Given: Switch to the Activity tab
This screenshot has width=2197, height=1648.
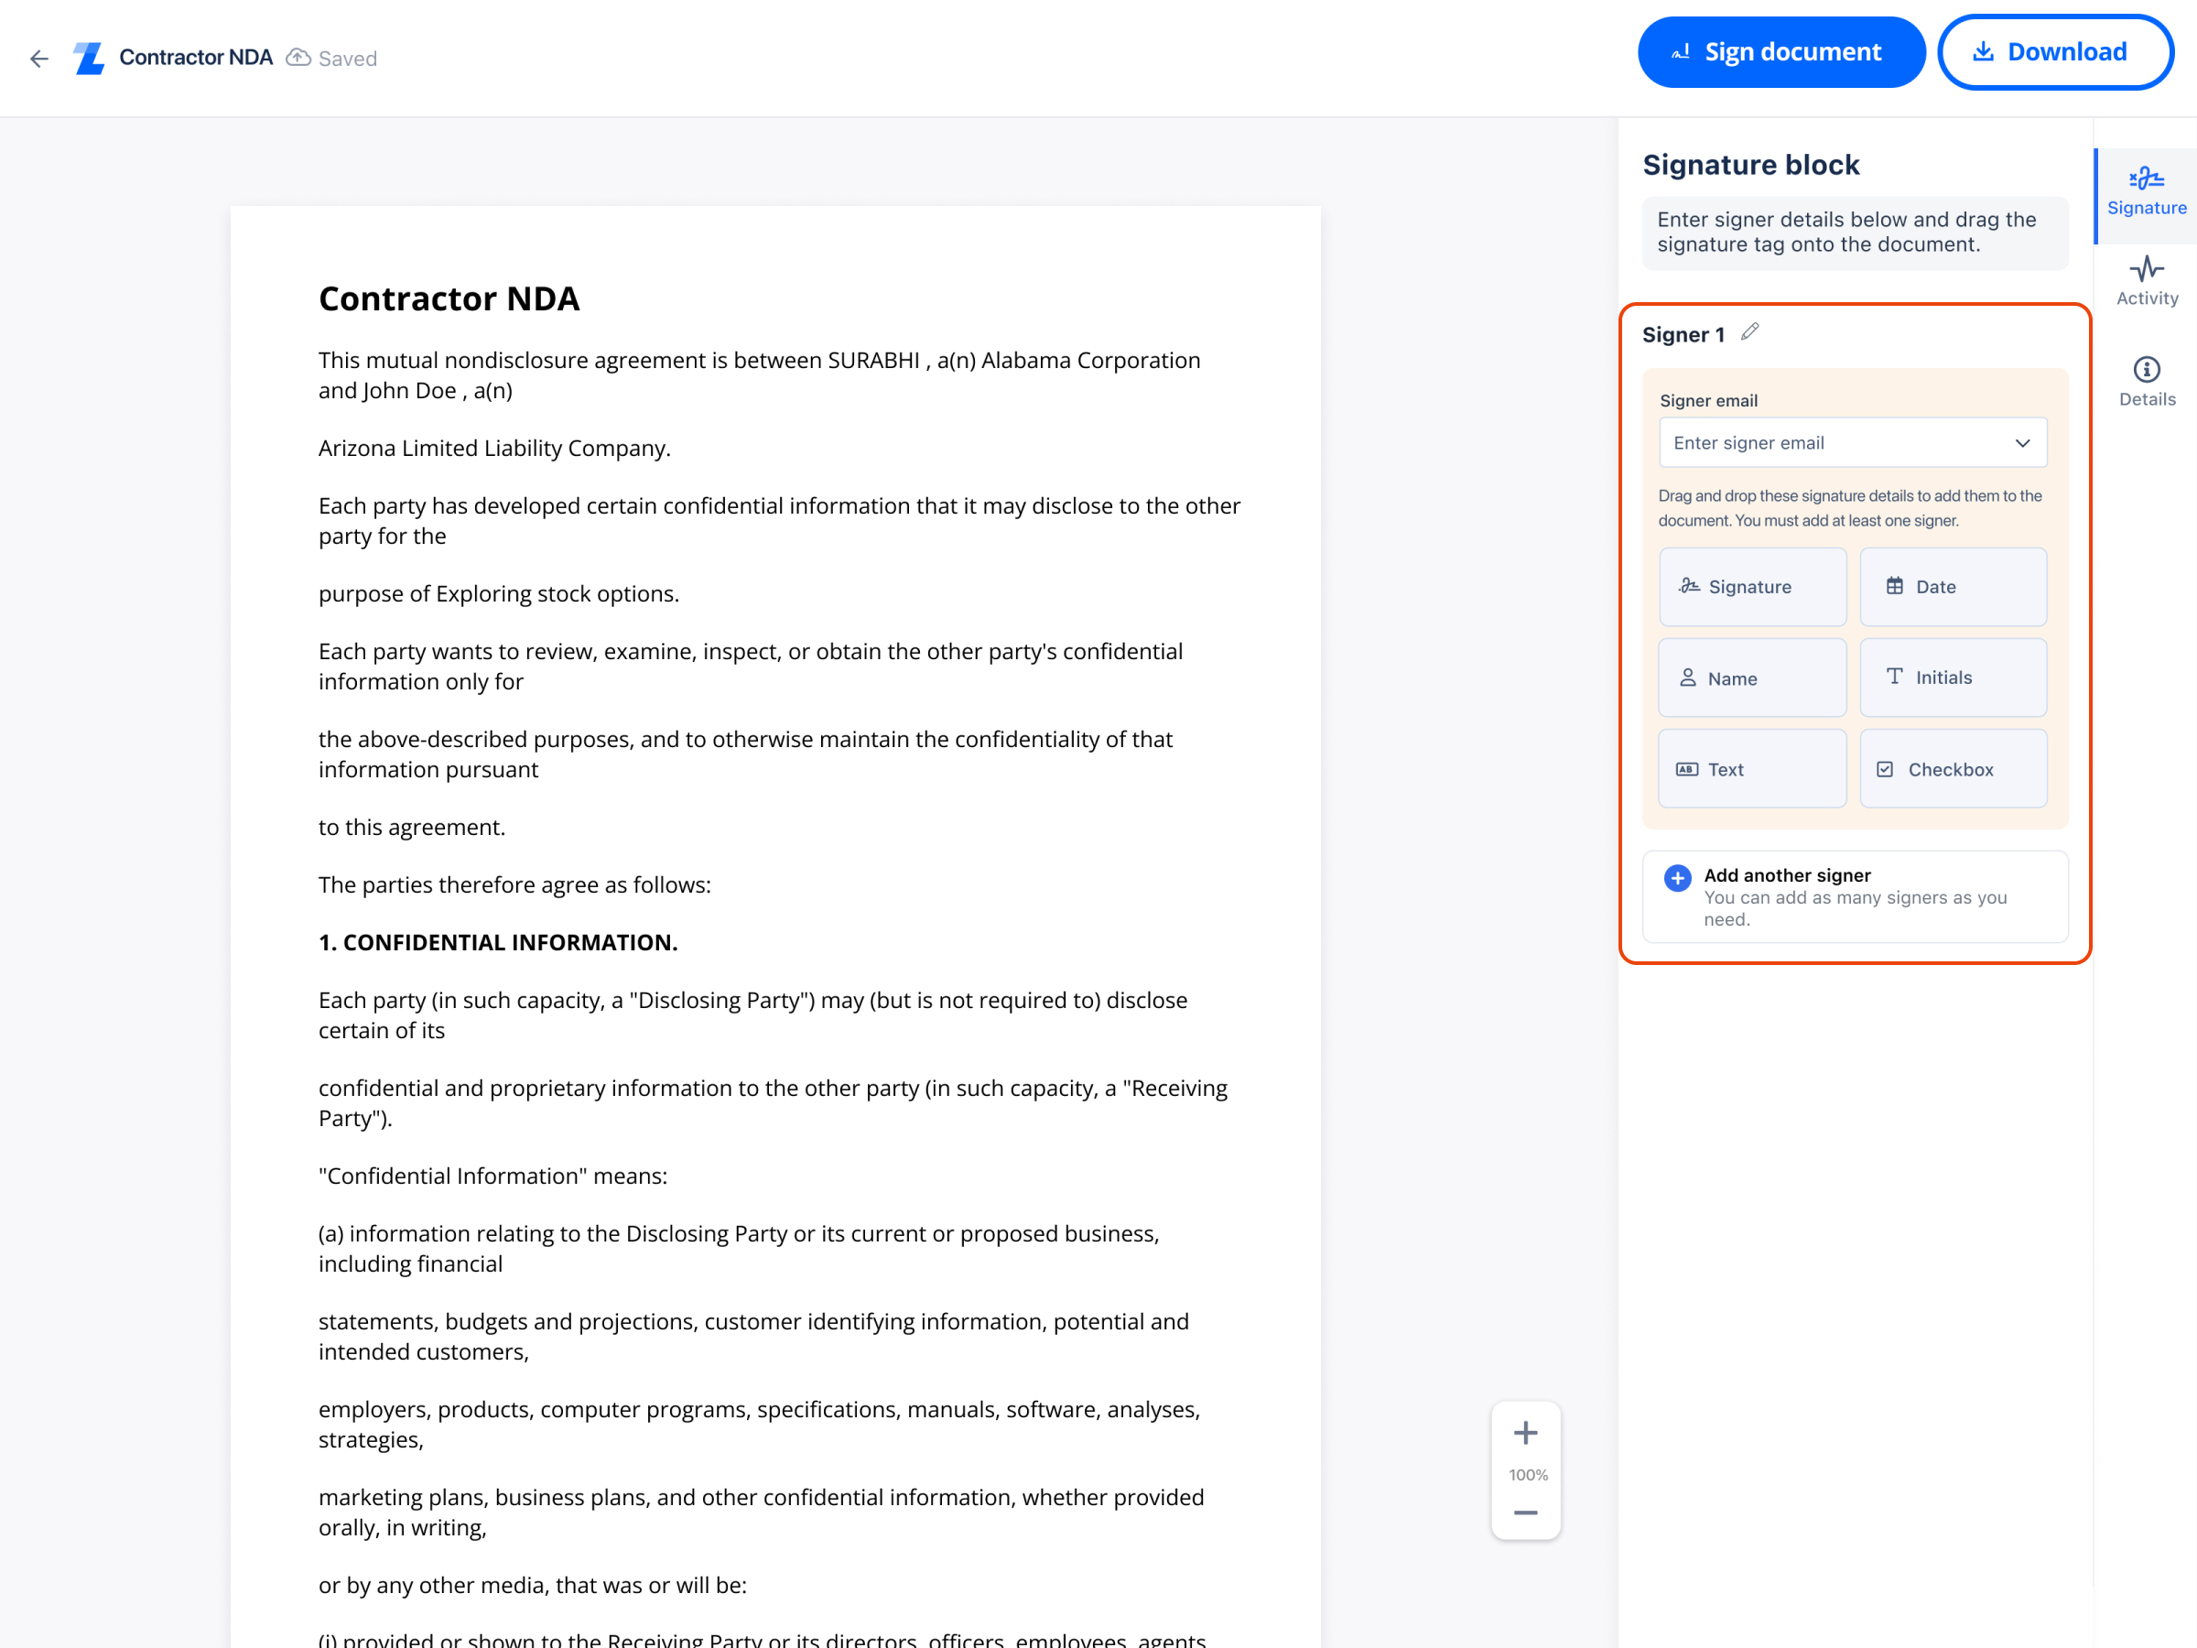Looking at the screenshot, I should (x=2146, y=282).
